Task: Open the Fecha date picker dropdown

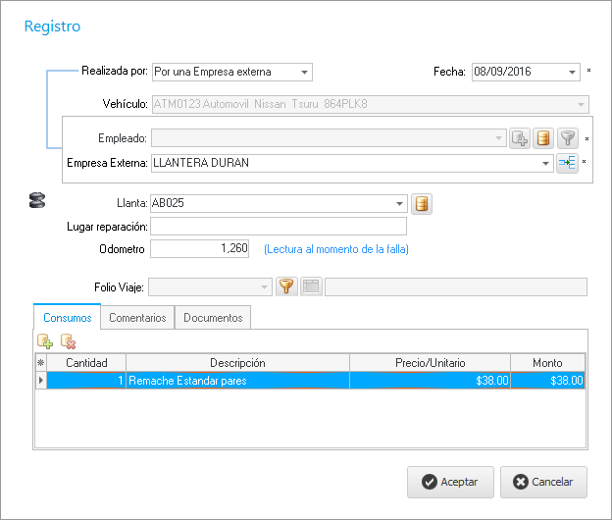Action: [573, 72]
